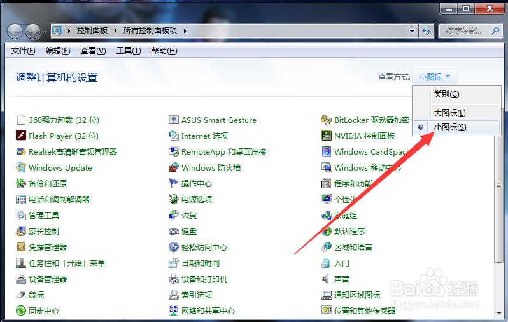The width and height of the screenshot is (508, 322).
Task: Choose the 大图标(L) view option
Action: click(457, 113)
